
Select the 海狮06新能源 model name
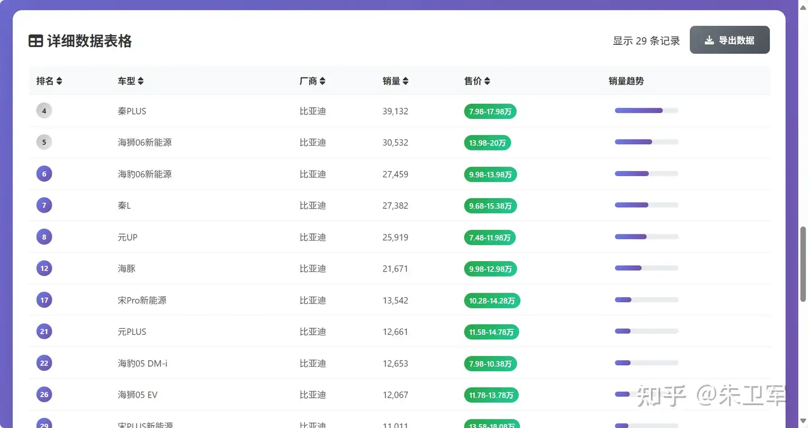tap(145, 142)
